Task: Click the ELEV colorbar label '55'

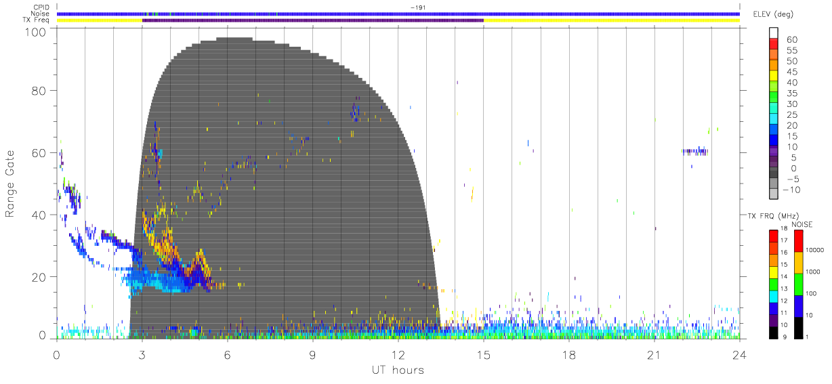Action: (792, 50)
